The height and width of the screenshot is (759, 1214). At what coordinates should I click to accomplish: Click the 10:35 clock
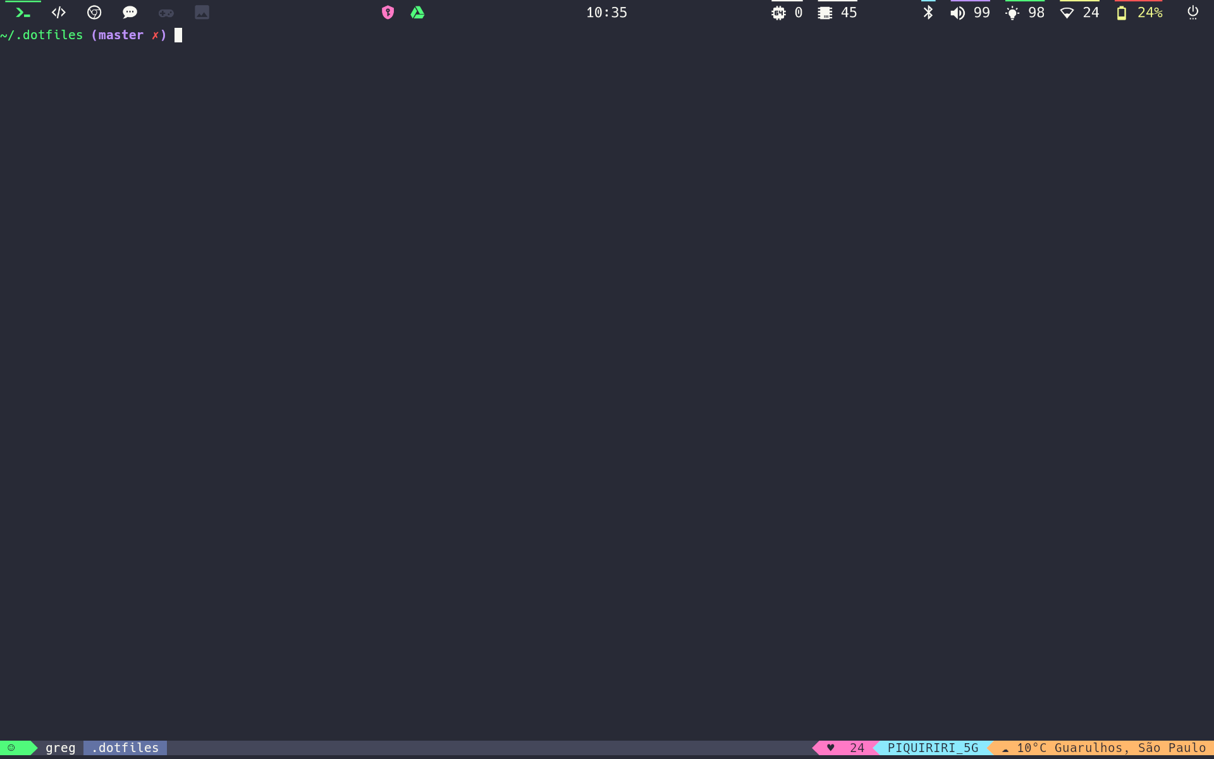(x=606, y=13)
